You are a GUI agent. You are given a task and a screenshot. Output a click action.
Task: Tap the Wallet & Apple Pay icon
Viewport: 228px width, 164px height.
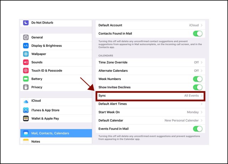(26, 118)
